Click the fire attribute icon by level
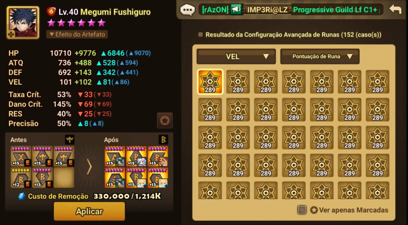Image resolution: width=408 pixels, height=225 pixels. point(51,12)
